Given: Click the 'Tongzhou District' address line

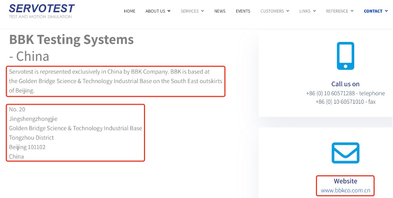Looking at the screenshot, I should 31,138.
